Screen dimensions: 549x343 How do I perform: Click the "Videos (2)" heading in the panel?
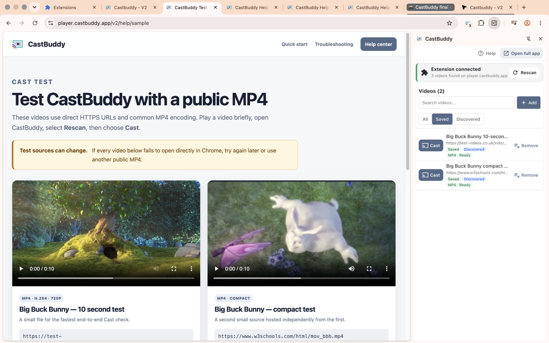431,91
